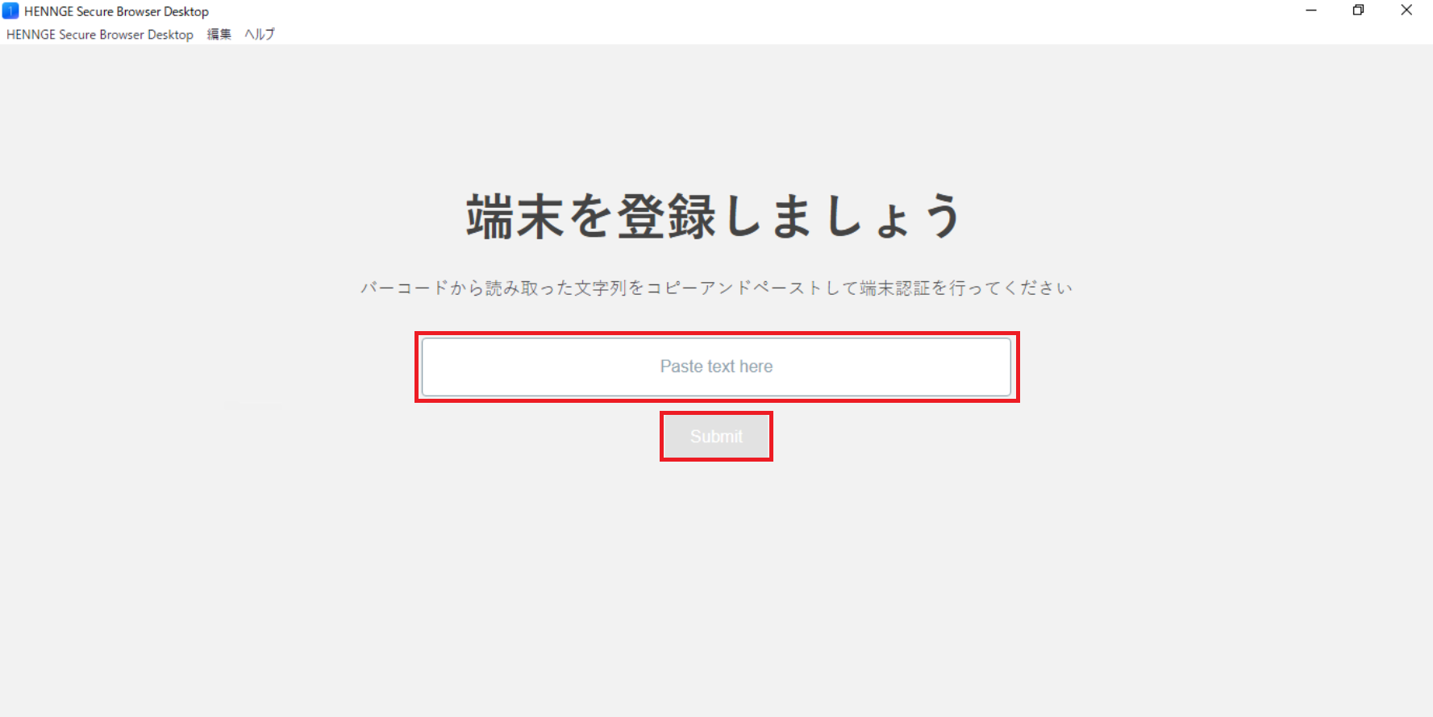
Task: Click the maximize/restore icon in title bar
Action: click(x=1359, y=10)
